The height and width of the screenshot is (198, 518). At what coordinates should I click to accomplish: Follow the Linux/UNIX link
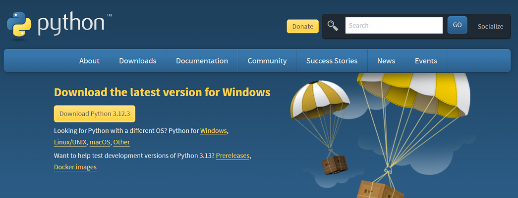point(70,142)
